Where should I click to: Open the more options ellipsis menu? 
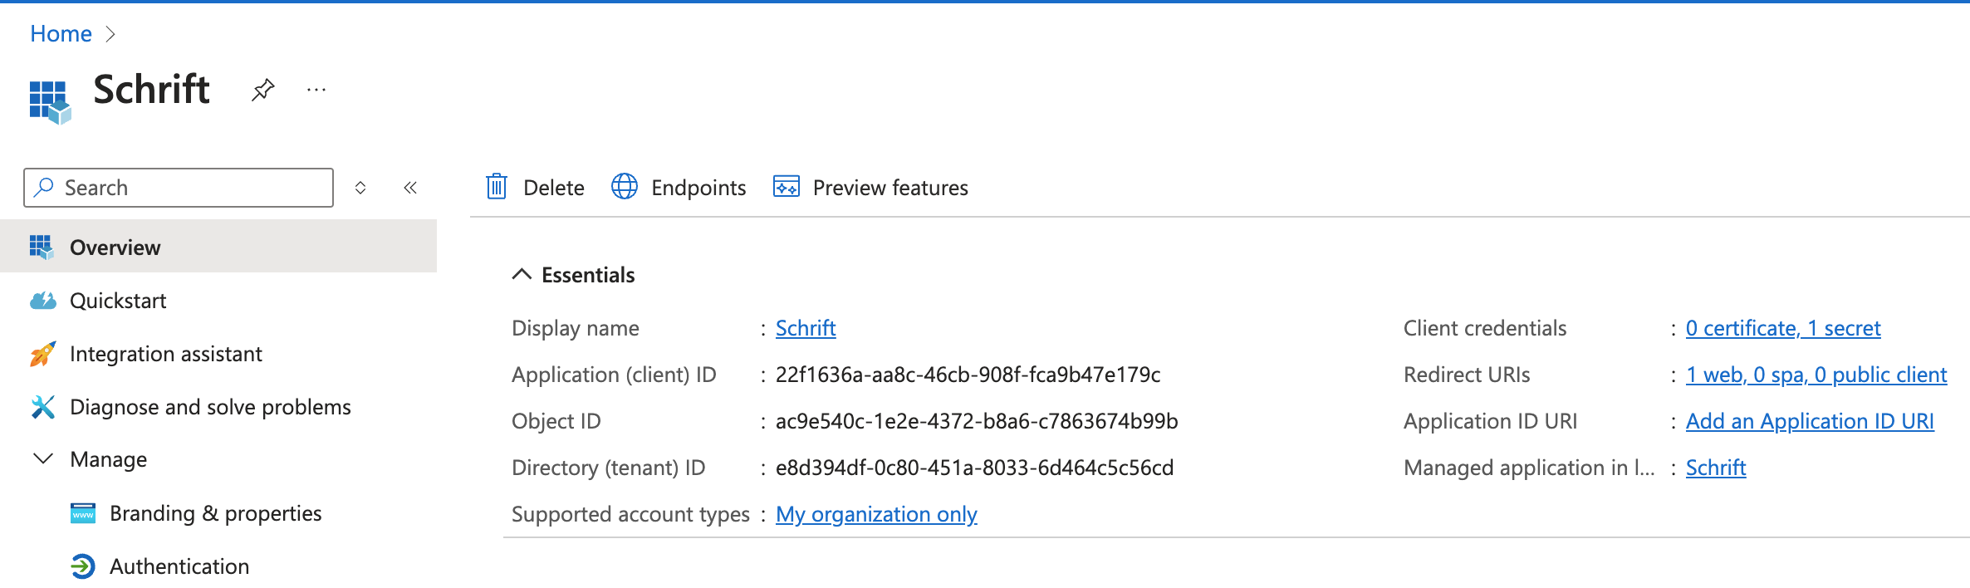click(316, 90)
